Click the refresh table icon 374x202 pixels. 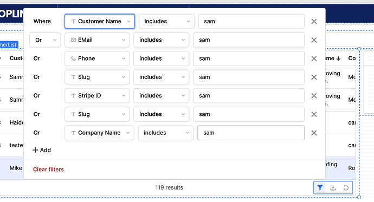(x=346, y=188)
